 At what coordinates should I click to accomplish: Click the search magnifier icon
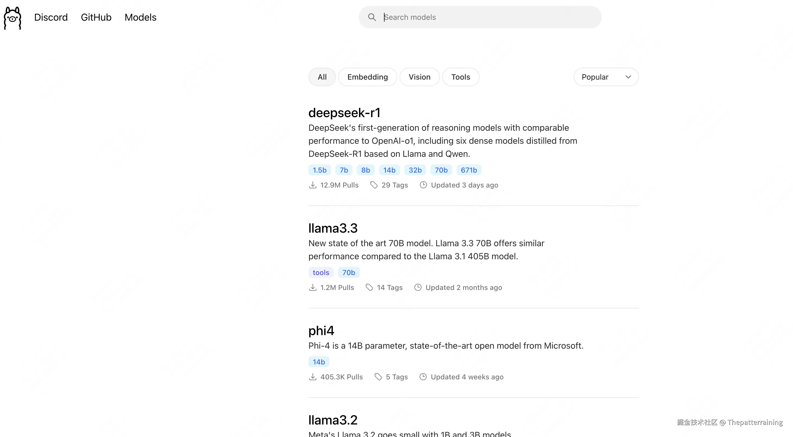(x=372, y=17)
